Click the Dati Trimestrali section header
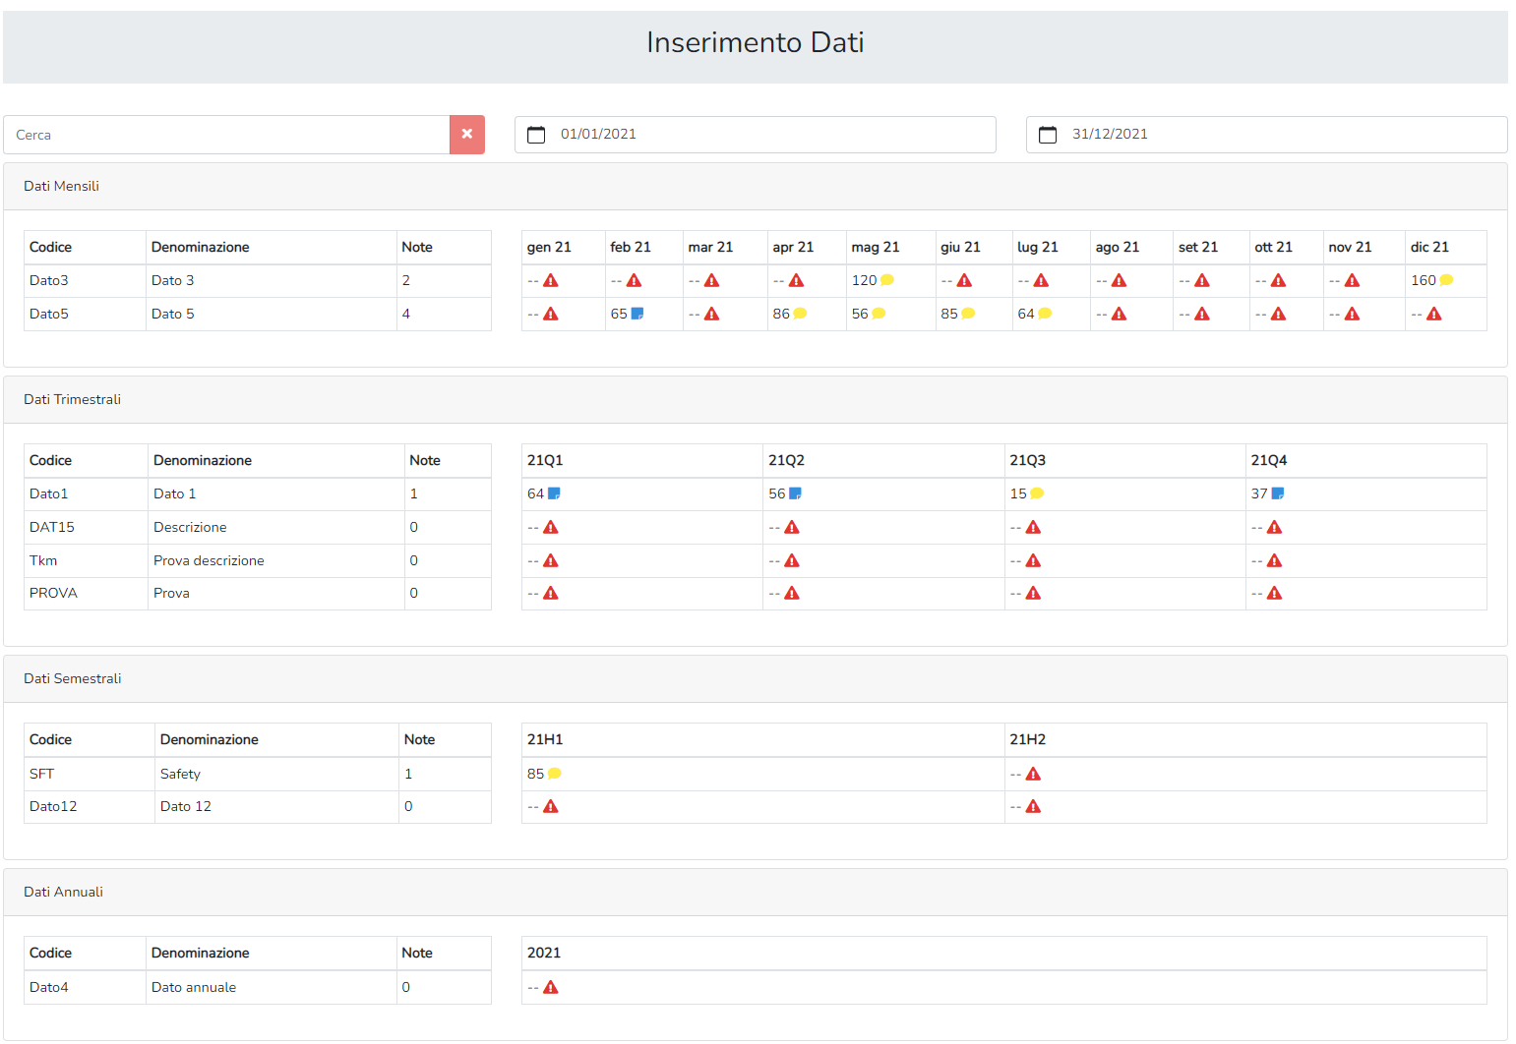The height and width of the screenshot is (1044, 1516). (756, 400)
